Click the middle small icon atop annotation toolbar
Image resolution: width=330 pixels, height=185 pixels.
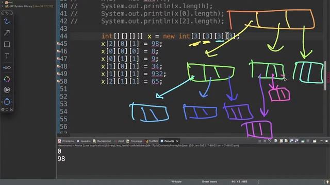coord(7,13)
